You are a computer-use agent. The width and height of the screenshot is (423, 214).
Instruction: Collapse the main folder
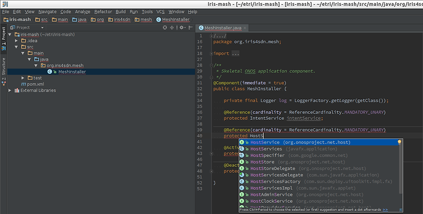pyautogui.click(x=23, y=53)
